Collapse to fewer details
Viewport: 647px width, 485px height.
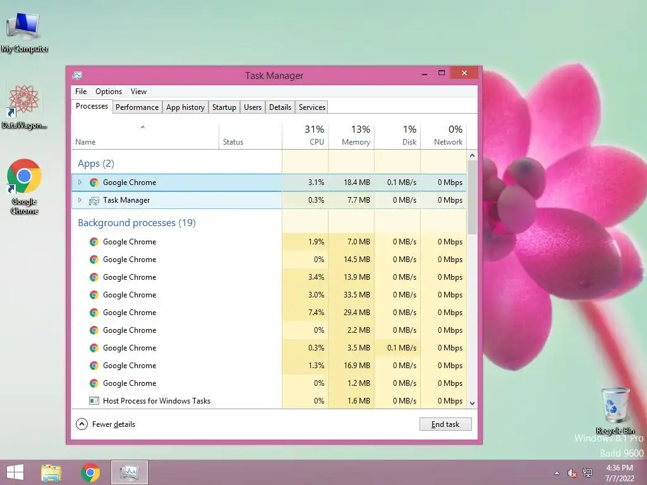click(x=106, y=424)
